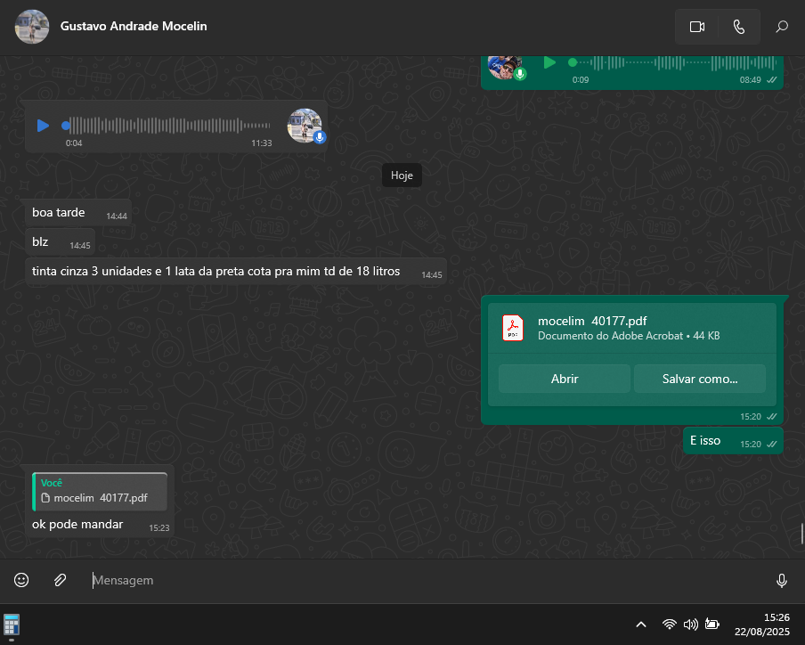Play the received 0:04 voice message
Viewport: 805px width, 645px height.
coord(43,126)
